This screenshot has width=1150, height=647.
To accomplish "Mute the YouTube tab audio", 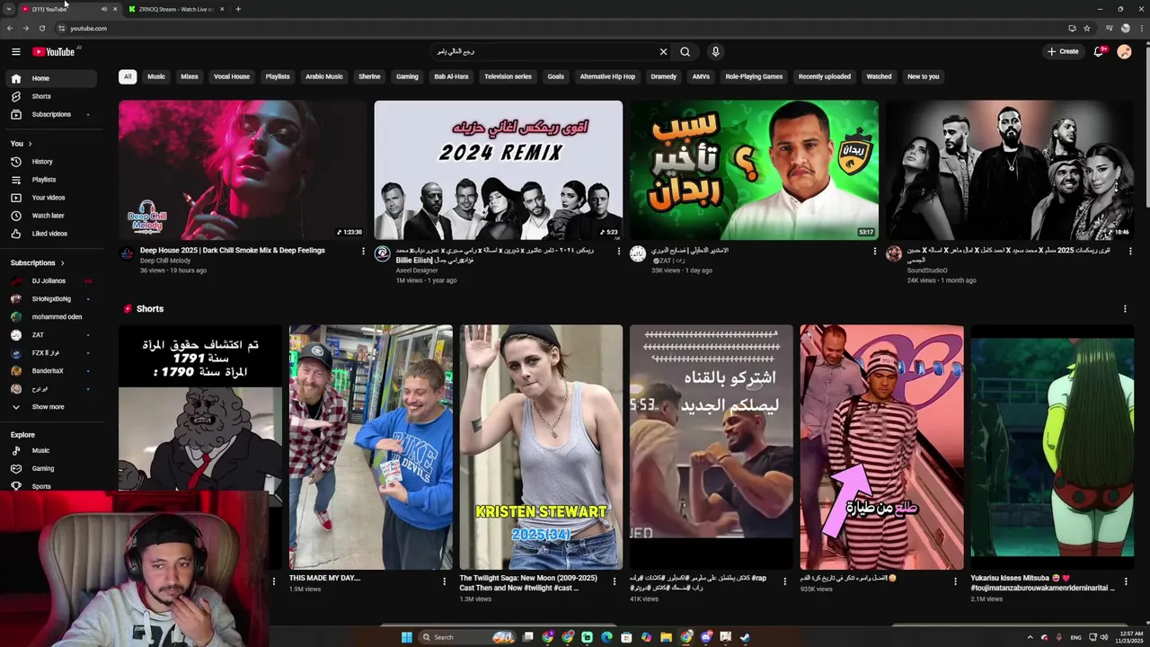I will (x=104, y=9).
